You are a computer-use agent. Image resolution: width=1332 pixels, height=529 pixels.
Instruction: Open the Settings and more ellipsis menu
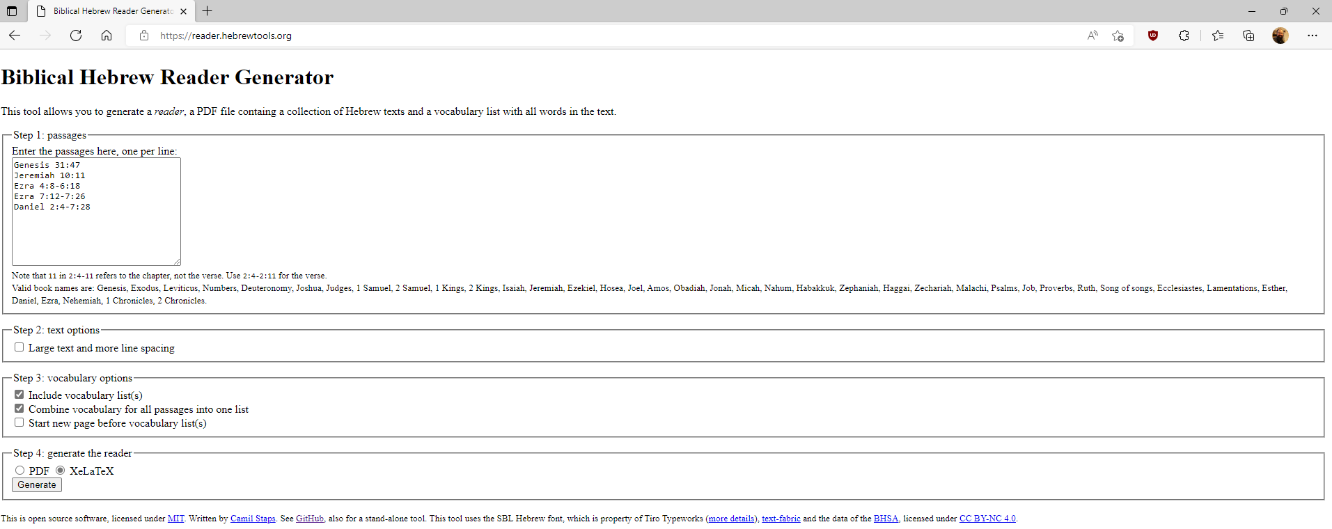click(x=1313, y=35)
